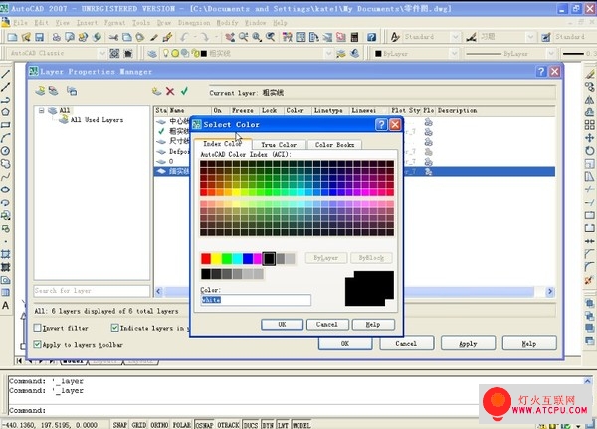The height and width of the screenshot is (429, 597).
Task: Select the Rotate tool in Modify toolbar
Action: pyautogui.click(x=589, y=151)
